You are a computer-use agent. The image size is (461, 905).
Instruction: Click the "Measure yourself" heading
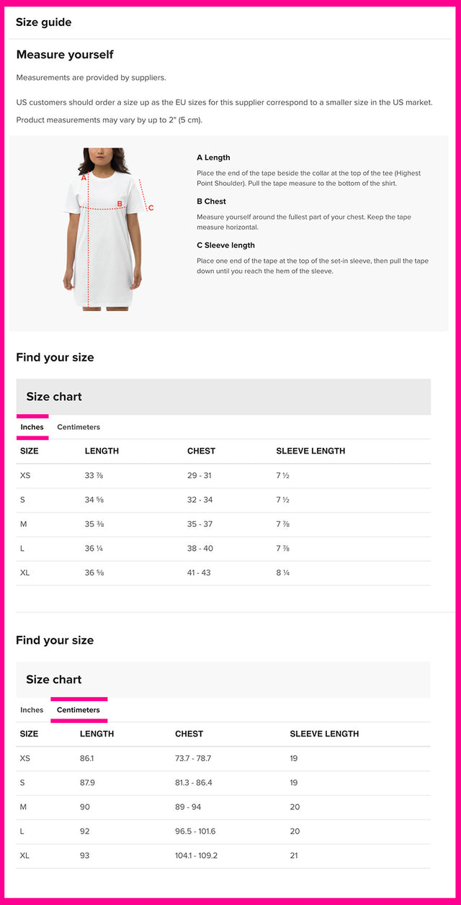(65, 55)
